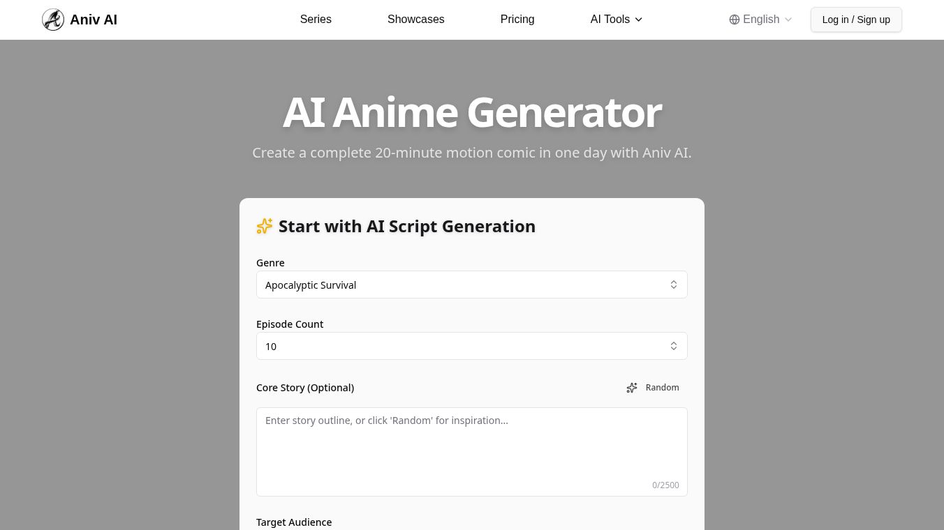
Task: Click the up/down selector icon in Episode Count
Action: coord(674,346)
